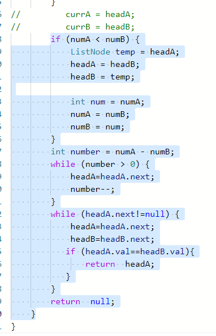This screenshot has height=336, width=216.
Task: Click the line "return headA;"
Action: pos(120,264)
